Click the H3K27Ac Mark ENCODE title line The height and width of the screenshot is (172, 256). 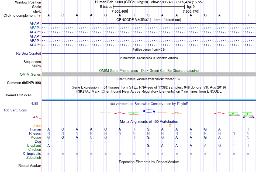[149, 92]
